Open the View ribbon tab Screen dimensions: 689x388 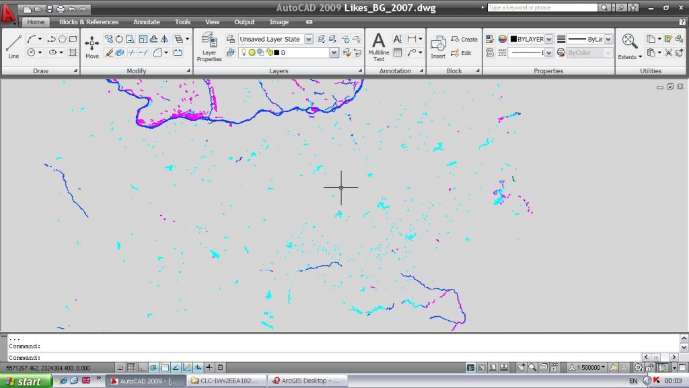[212, 22]
